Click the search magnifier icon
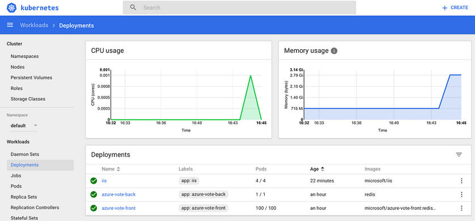 click(133, 7)
